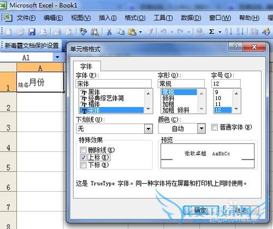Open the 格式(O) menu
This screenshot has width=273, height=229.
(x=135, y=17)
